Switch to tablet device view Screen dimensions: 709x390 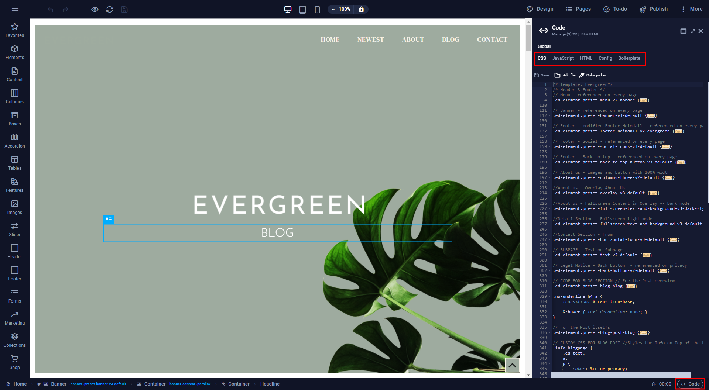pyautogui.click(x=302, y=9)
